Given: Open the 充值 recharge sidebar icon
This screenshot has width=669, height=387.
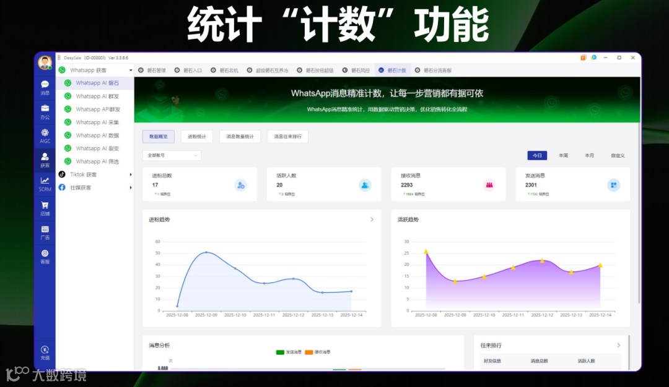Looking at the screenshot, I should coord(45,352).
